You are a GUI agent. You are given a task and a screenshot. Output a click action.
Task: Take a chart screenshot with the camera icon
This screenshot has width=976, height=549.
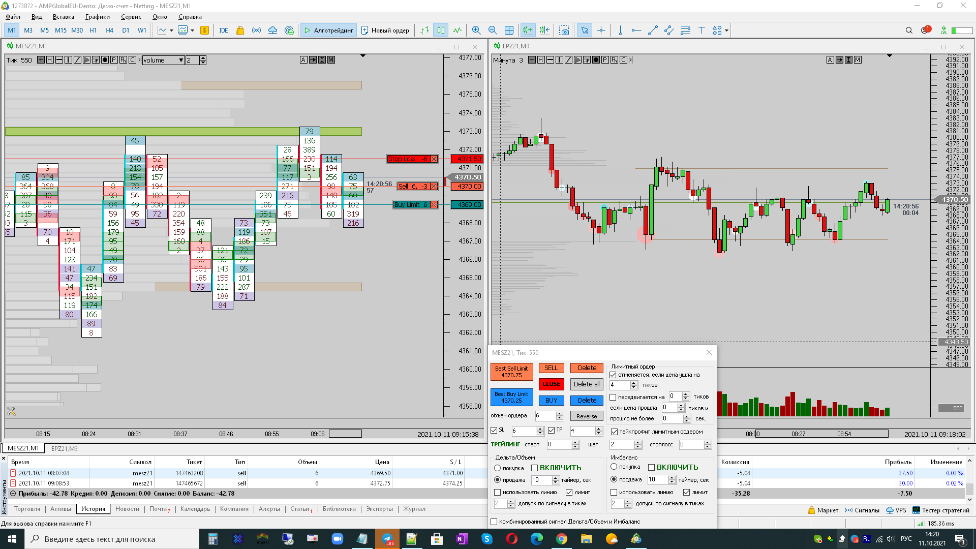564,30
